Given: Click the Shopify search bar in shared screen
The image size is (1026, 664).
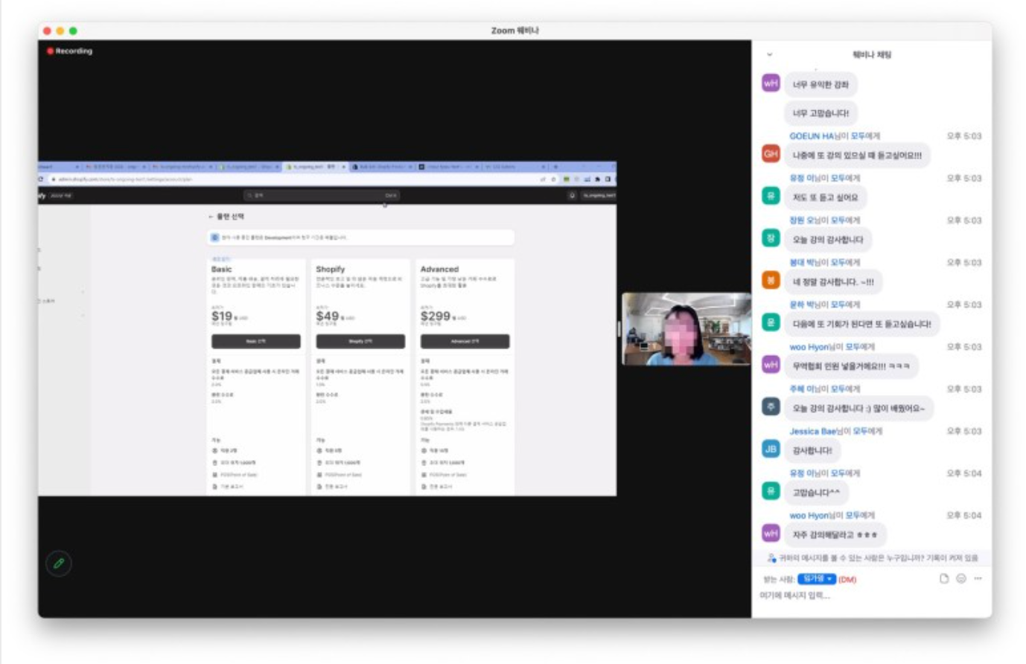Looking at the screenshot, I should pos(322,195).
